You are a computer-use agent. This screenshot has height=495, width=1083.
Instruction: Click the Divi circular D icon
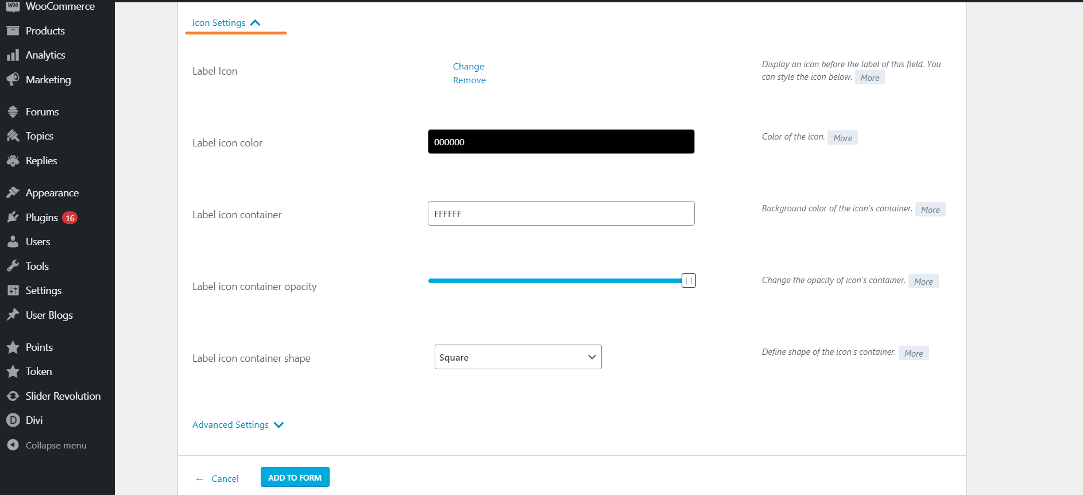click(13, 420)
